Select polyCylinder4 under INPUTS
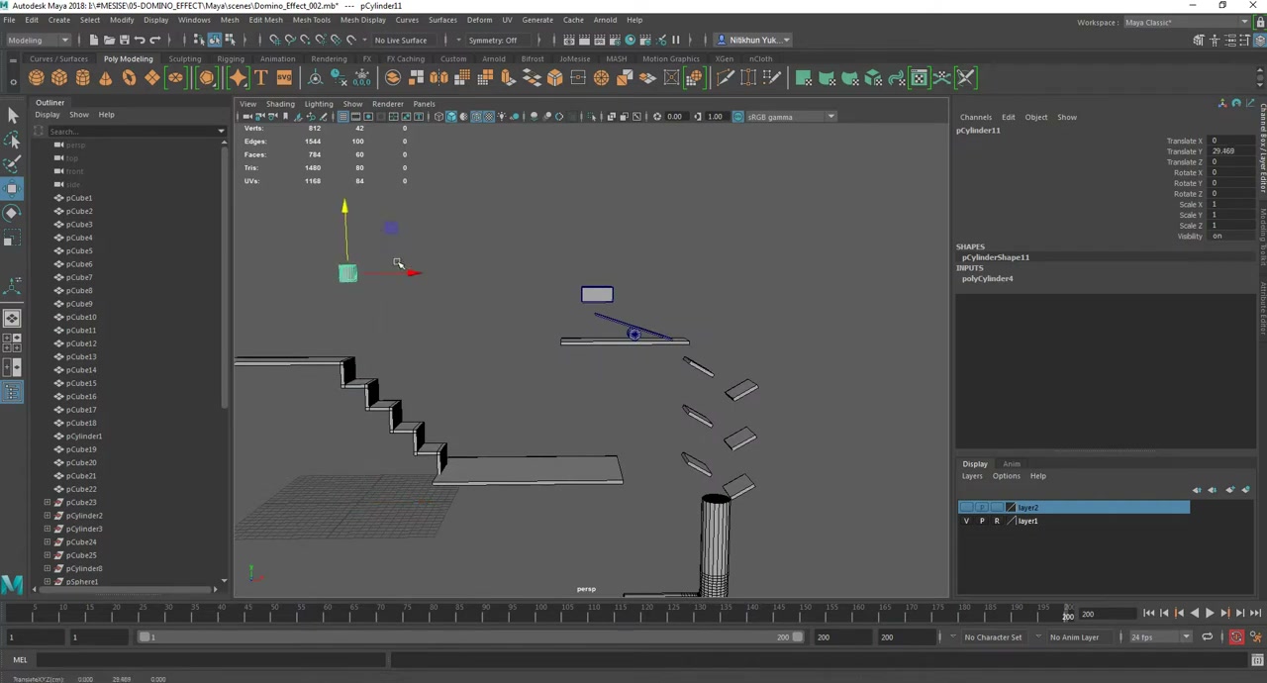The width and height of the screenshot is (1267, 683). click(987, 278)
